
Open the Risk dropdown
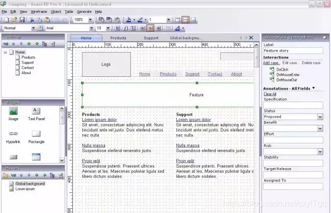pos(320,152)
